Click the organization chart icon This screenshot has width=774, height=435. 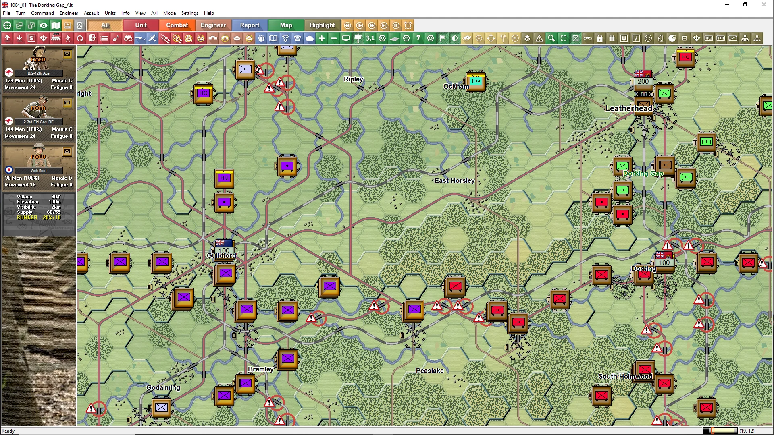click(745, 38)
